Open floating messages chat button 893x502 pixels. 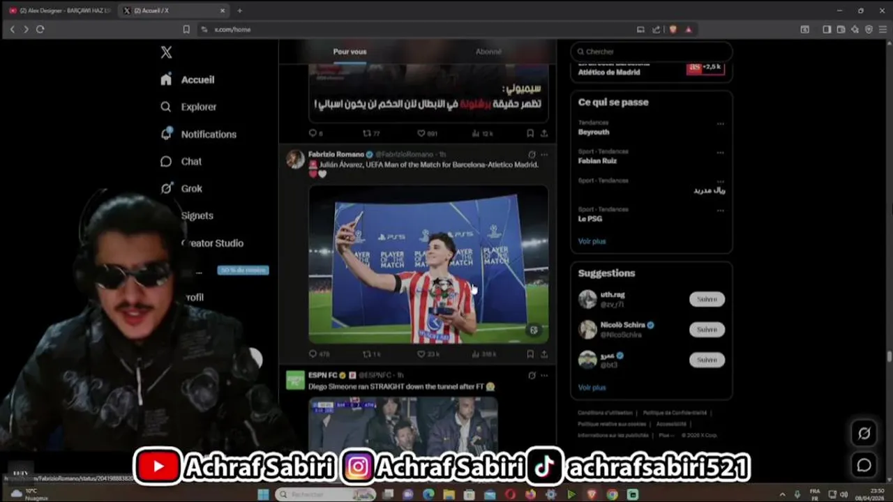[x=864, y=465]
